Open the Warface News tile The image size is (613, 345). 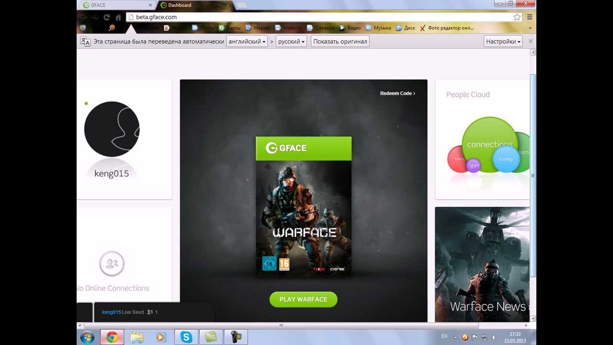pyautogui.click(x=482, y=264)
